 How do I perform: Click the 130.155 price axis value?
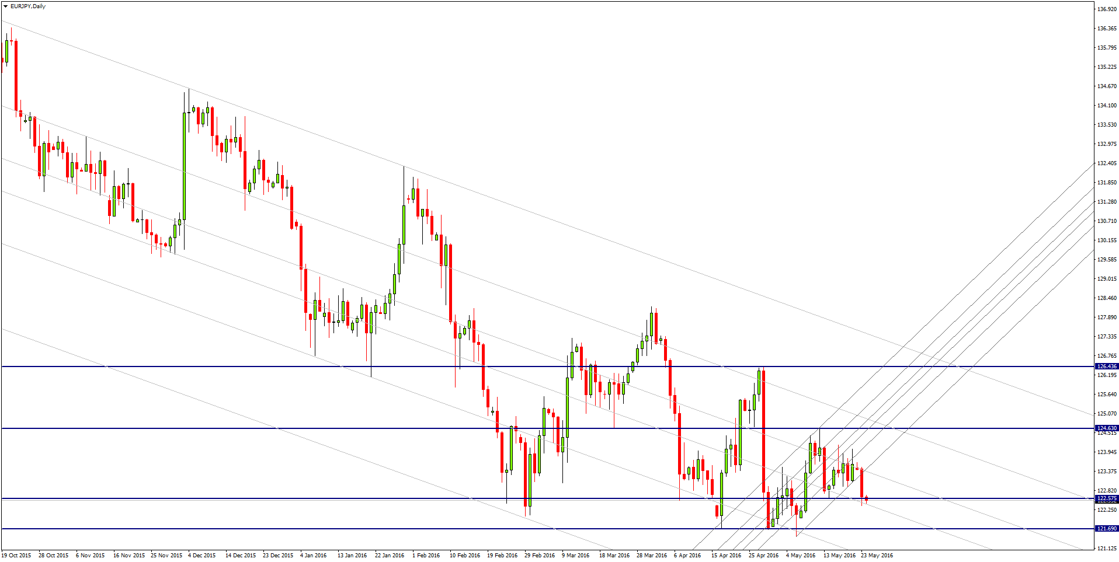coord(1107,240)
